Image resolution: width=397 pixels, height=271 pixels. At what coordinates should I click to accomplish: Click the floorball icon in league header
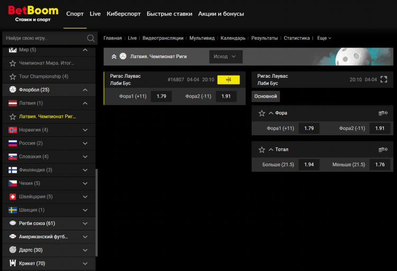[123, 56]
